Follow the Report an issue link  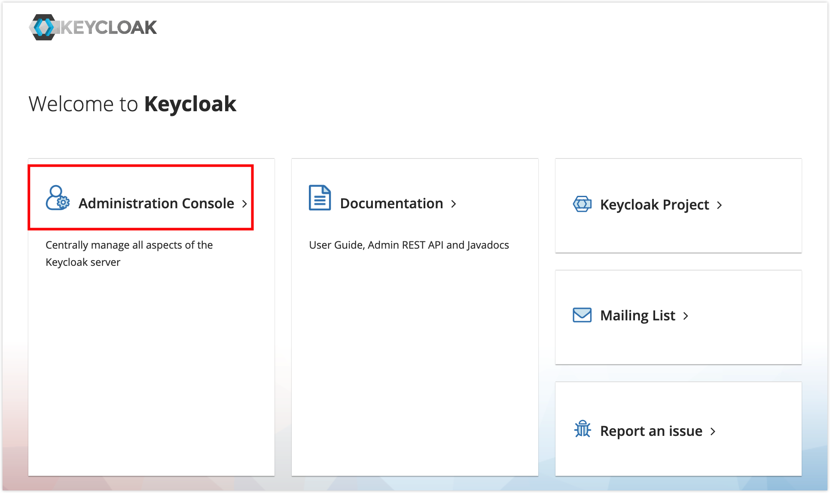point(651,431)
